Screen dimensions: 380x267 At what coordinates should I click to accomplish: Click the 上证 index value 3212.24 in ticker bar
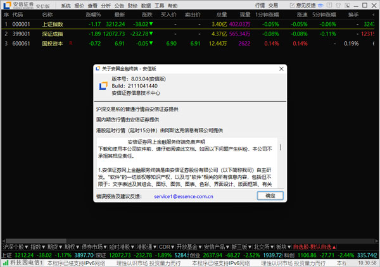24,255
